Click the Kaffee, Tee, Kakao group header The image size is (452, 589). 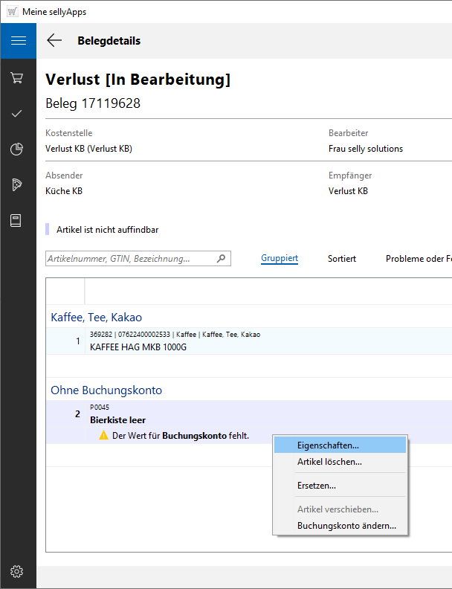click(x=96, y=317)
